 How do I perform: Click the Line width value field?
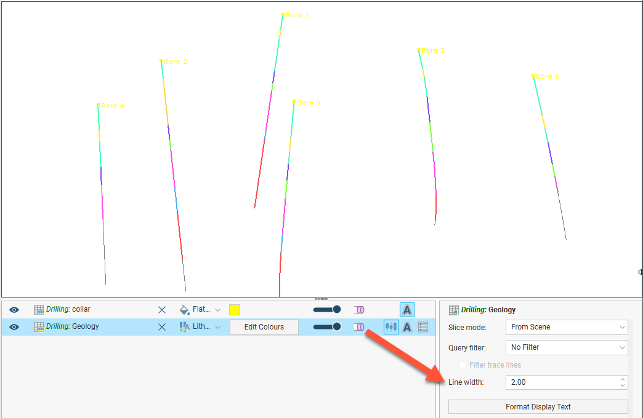[562, 382]
